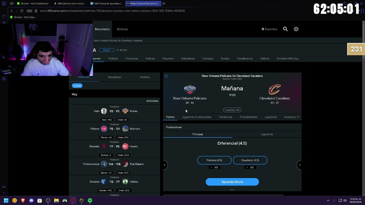Open the Probabilidades match tab
This screenshot has height=205, width=365.
tap(248, 117)
